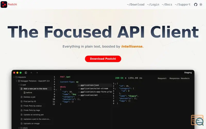The width and height of the screenshot is (206, 129).
Task: Click the Postchi brand name text
Action: pyautogui.click(x=12, y=4)
